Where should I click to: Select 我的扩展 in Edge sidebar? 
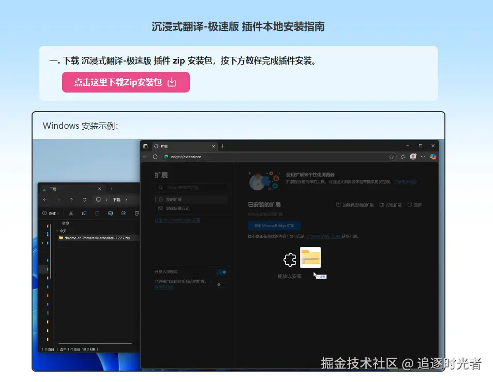point(190,200)
